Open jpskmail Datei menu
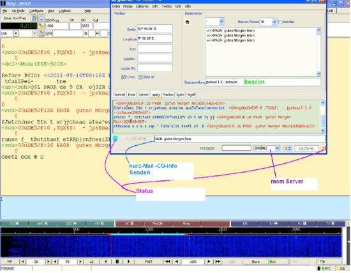 116,6
